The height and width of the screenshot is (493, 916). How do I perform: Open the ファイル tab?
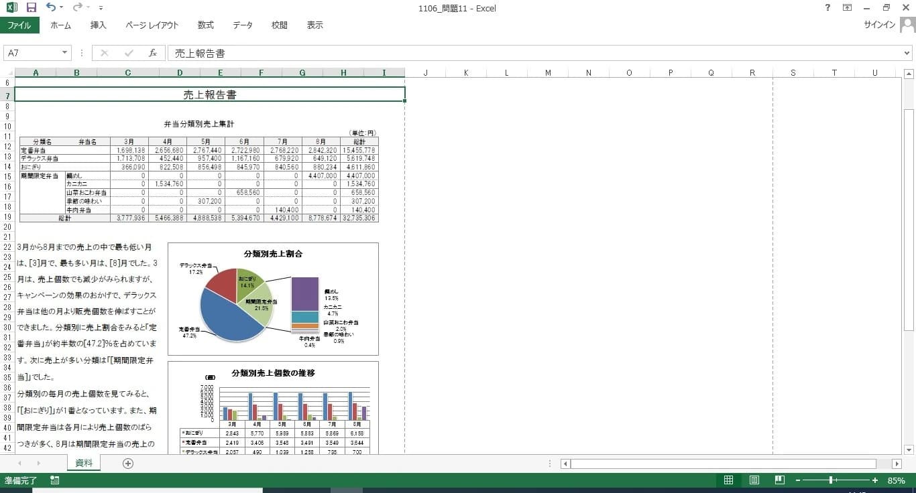[19, 25]
